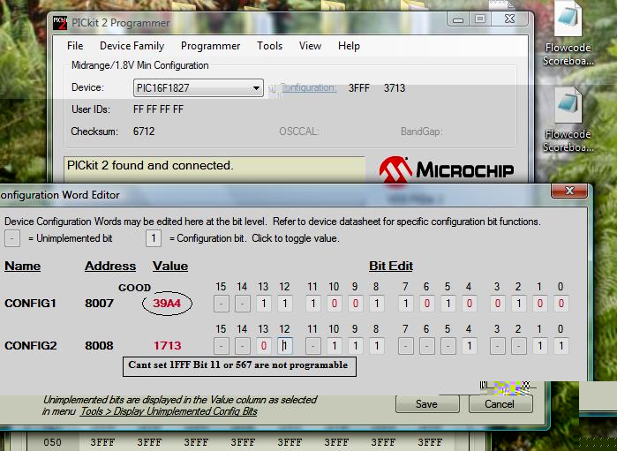Toggle CONFIG1 bit 0
The height and width of the screenshot is (451, 617).
tap(561, 304)
